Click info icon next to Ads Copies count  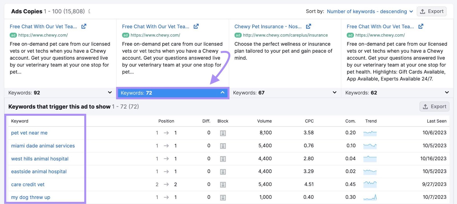[x=89, y=11]
